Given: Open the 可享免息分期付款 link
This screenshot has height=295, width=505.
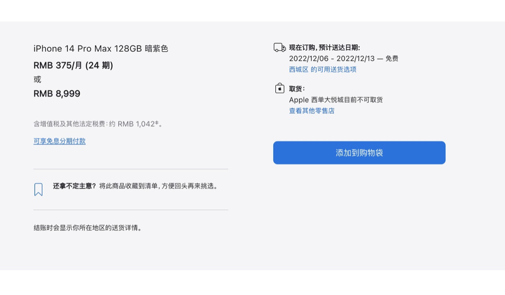Looking at the screenshot, I should (60, 141).
